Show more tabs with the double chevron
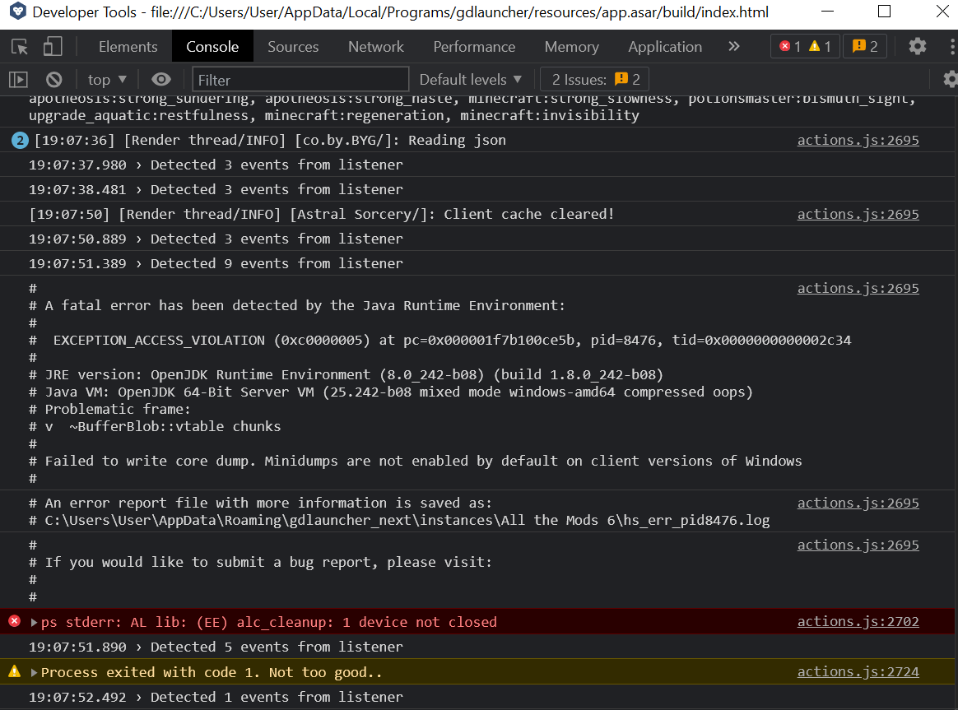This screenshot has height=710, width=958. [x=734, y=46]
